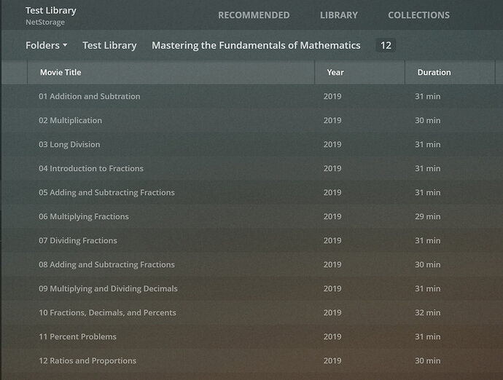
Task: Open 12 Ratios and Proportions
Action: coord(87,361)
